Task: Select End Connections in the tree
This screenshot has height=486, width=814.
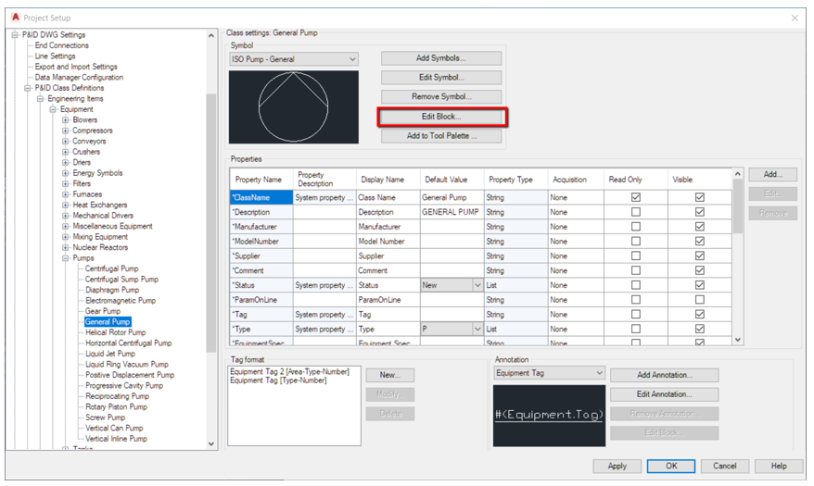Action: [62, 45]
